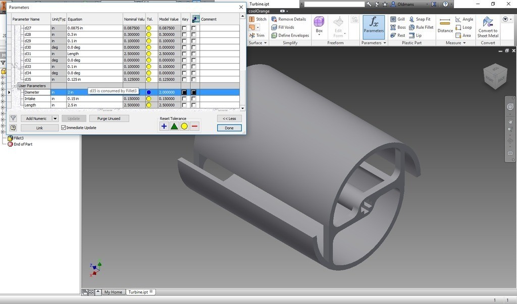Select the Trim surface tool
Image resolution: width=517 pixels, height=304 pixels.
[x=257, y=35]
